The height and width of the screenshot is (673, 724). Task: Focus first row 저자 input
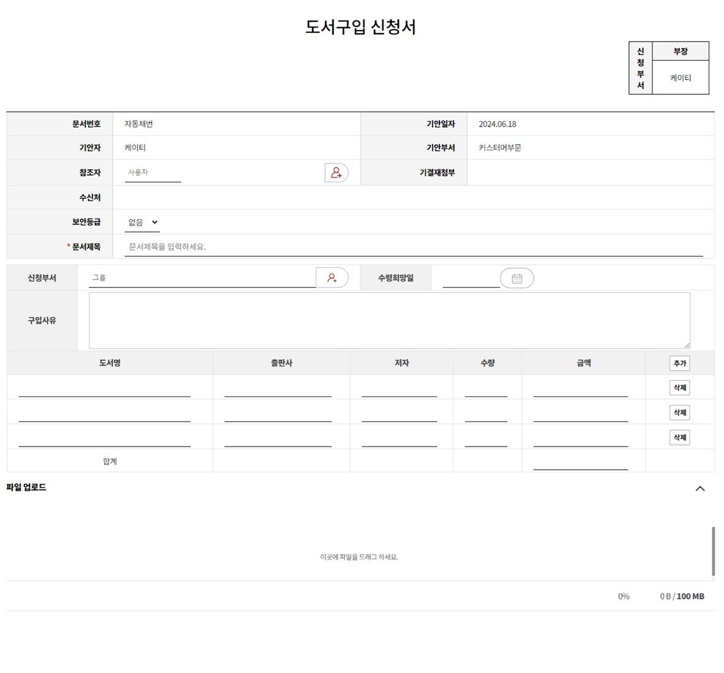pyautogui.click(x=400, y=388)
